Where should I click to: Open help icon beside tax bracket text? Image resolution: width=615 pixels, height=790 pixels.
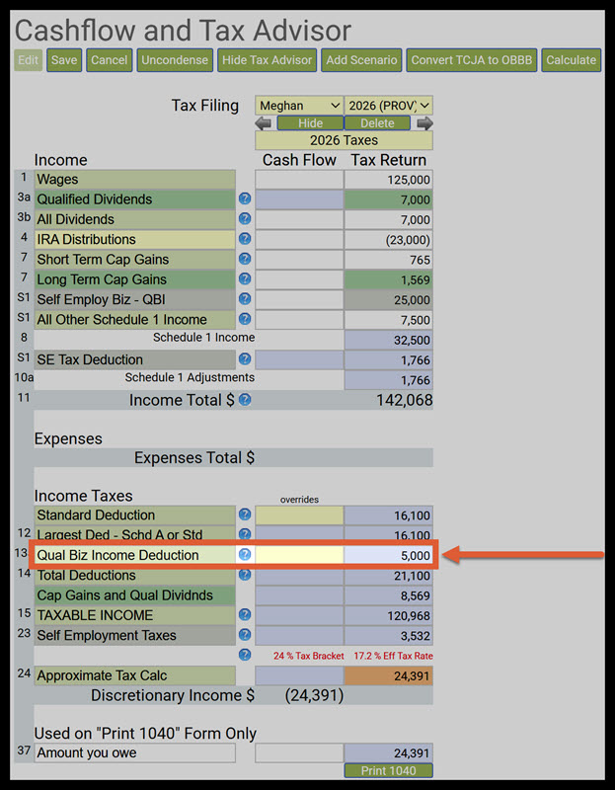coord(245,655)
